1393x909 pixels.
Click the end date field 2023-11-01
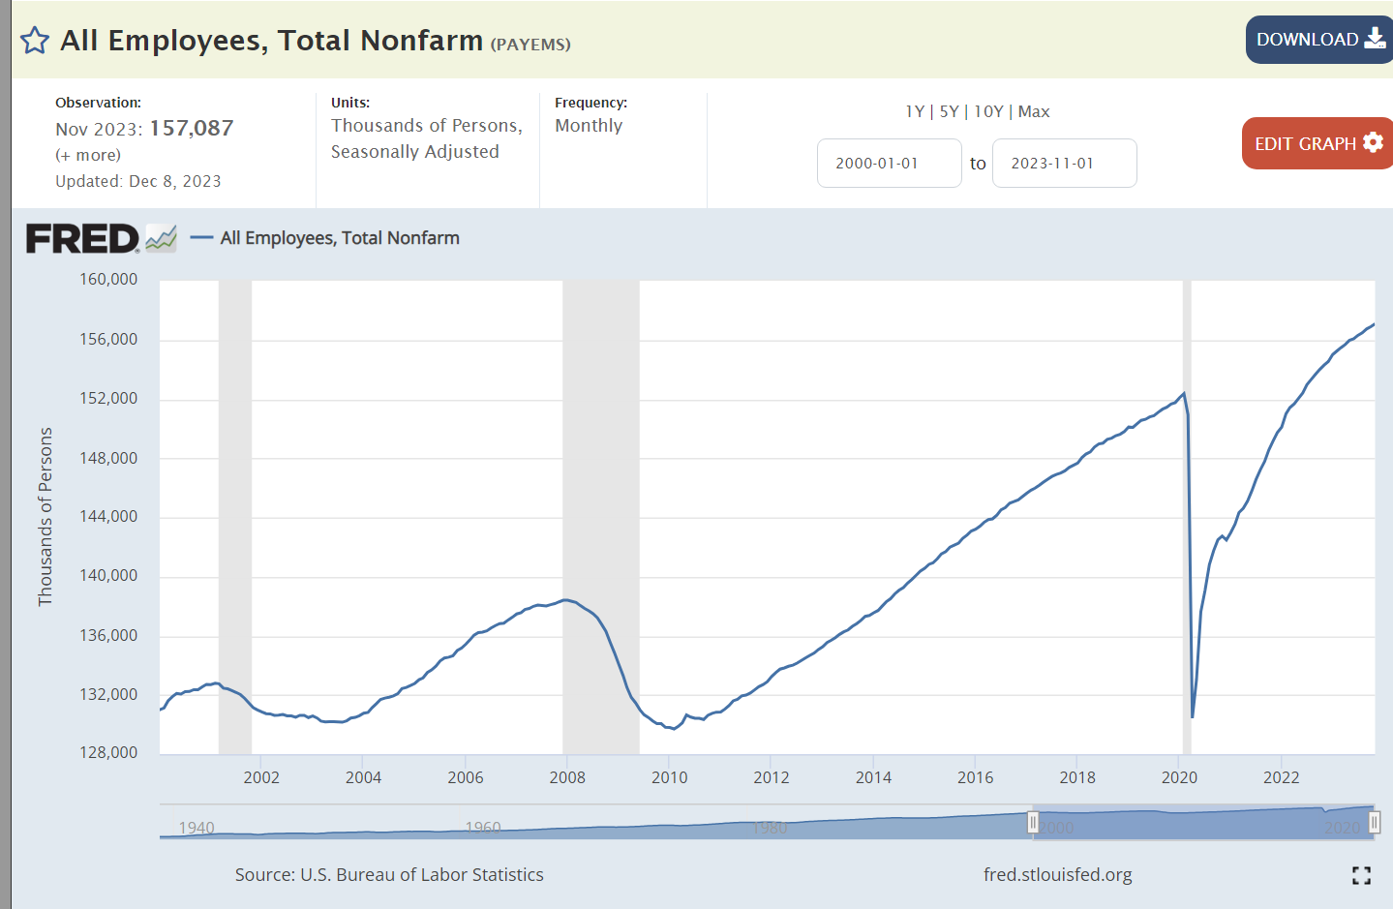click(x=1064, y=163)
